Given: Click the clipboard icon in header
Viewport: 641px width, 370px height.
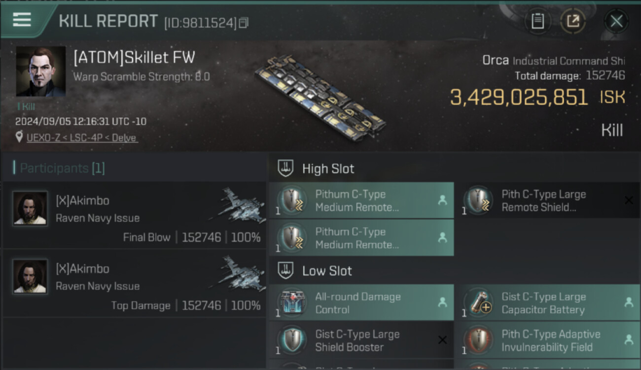Looking at the screenshot, I should tap(537, 21).
